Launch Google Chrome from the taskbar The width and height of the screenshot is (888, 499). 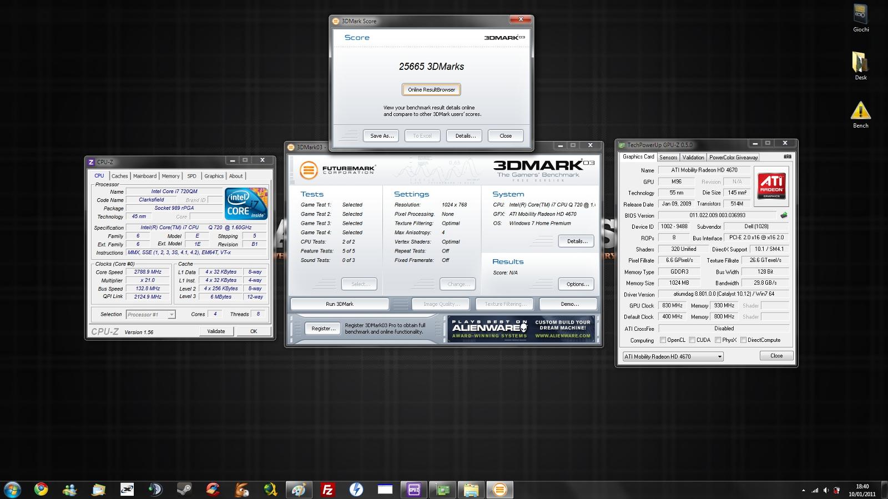41,490
